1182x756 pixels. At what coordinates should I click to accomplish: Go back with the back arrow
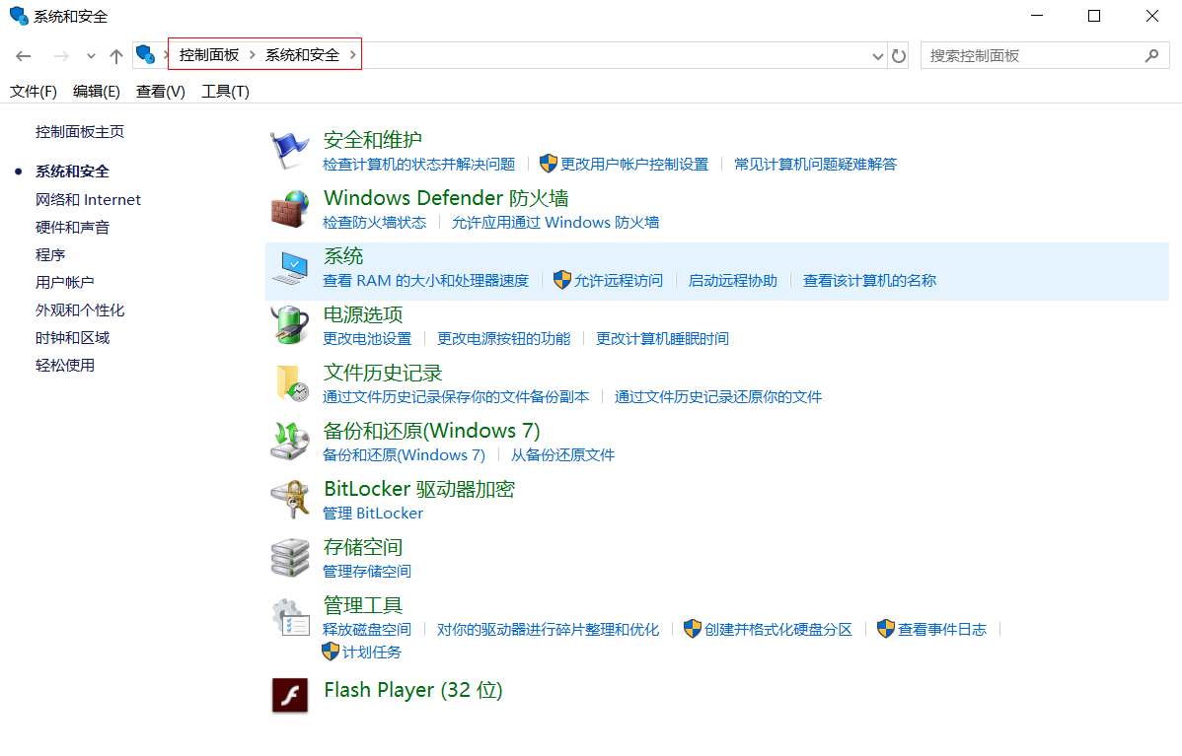24,56
